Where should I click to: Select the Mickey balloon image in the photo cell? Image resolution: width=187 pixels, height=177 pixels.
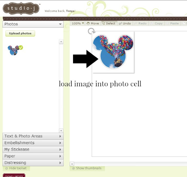pos(113,52)
